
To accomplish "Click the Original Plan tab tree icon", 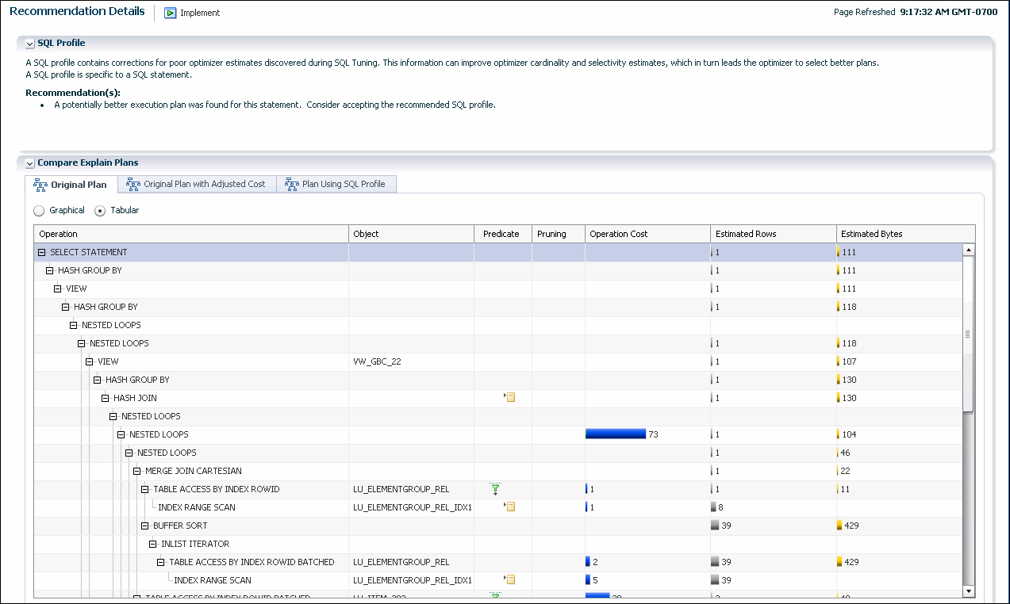I will coord(40,185).
